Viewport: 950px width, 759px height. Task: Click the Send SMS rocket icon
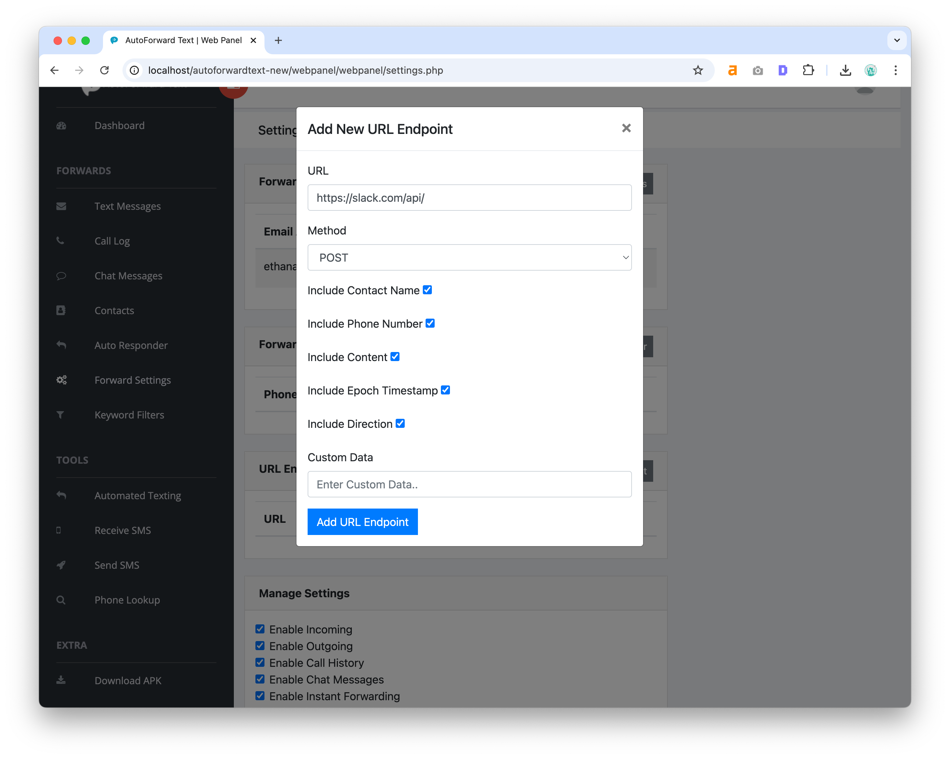pyautogui.click(x=61, y=565)
